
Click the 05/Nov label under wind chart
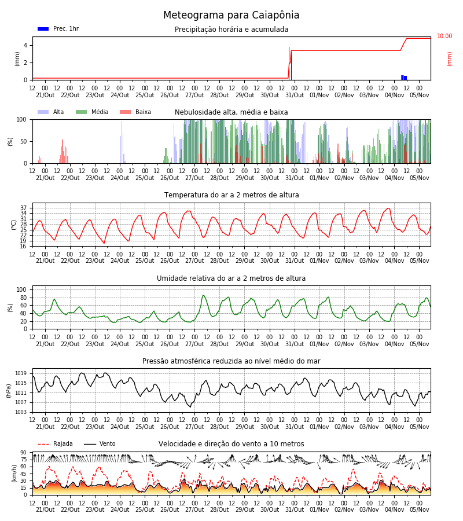419,509
